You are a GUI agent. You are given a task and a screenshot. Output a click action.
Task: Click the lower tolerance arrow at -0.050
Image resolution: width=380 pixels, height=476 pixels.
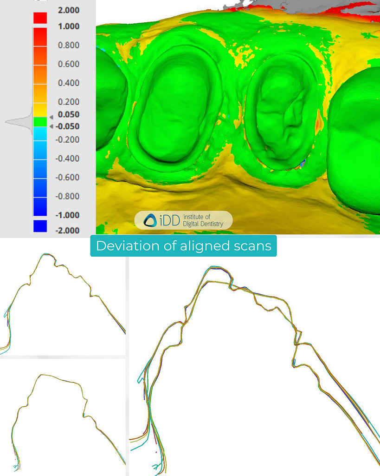(51, 126)
